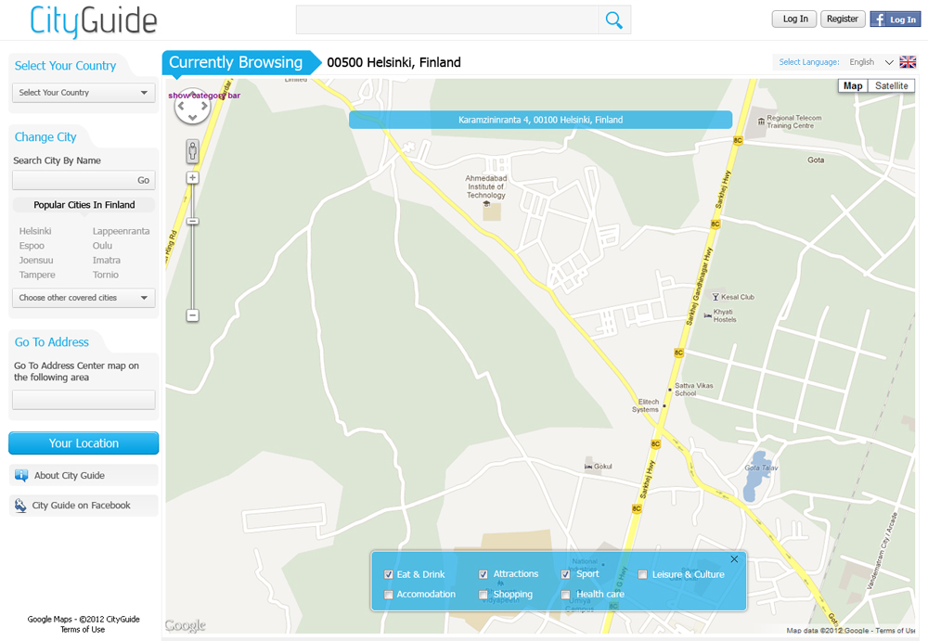Select Espoo from popular cities
This screenshot has width=928, height=641.
[x=32, y=246]
